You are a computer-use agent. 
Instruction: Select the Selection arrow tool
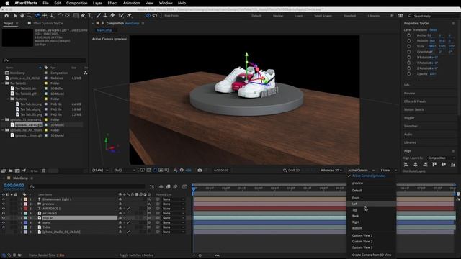click(x=15, y=16)
